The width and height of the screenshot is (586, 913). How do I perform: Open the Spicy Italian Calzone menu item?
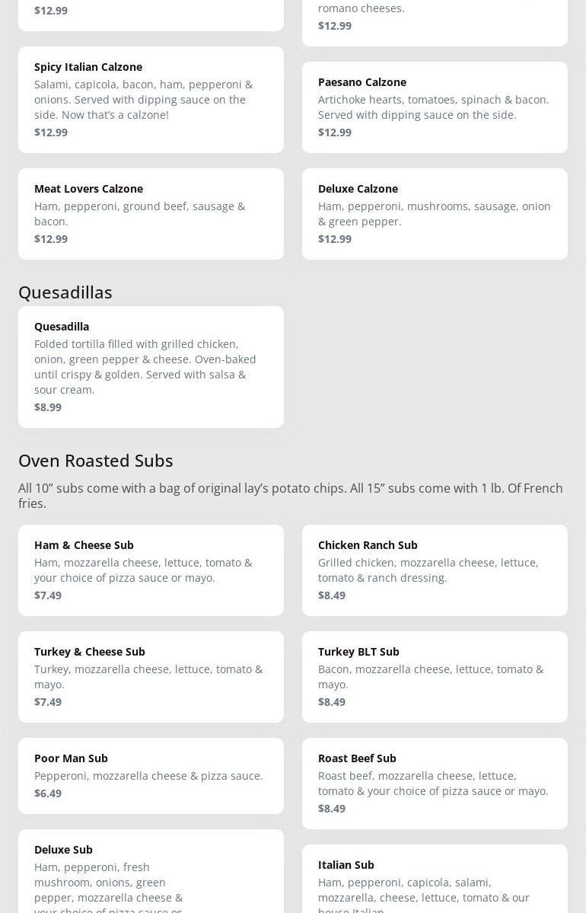coord(151,99)
